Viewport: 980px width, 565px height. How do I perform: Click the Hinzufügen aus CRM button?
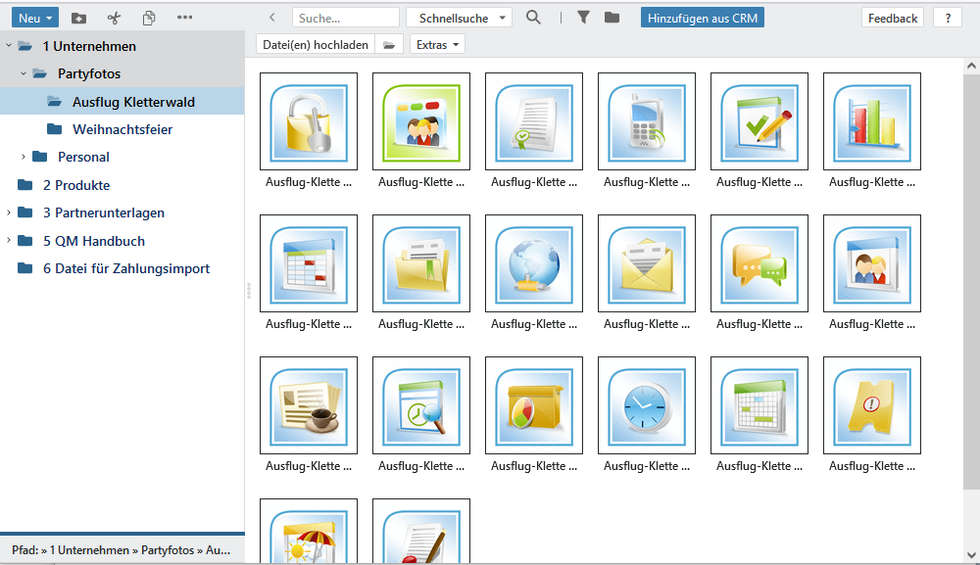click(x=702, y=18)
